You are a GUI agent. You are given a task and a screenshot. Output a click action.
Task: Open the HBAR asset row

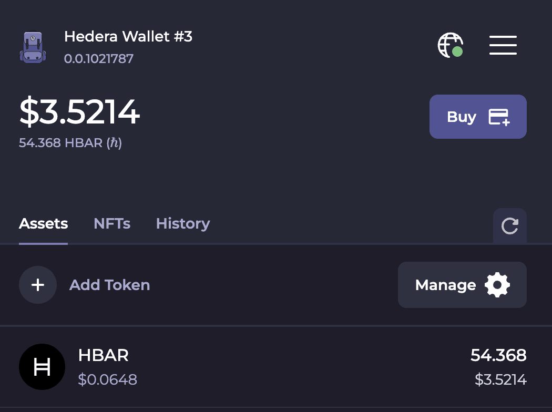[x=276, y=367]
